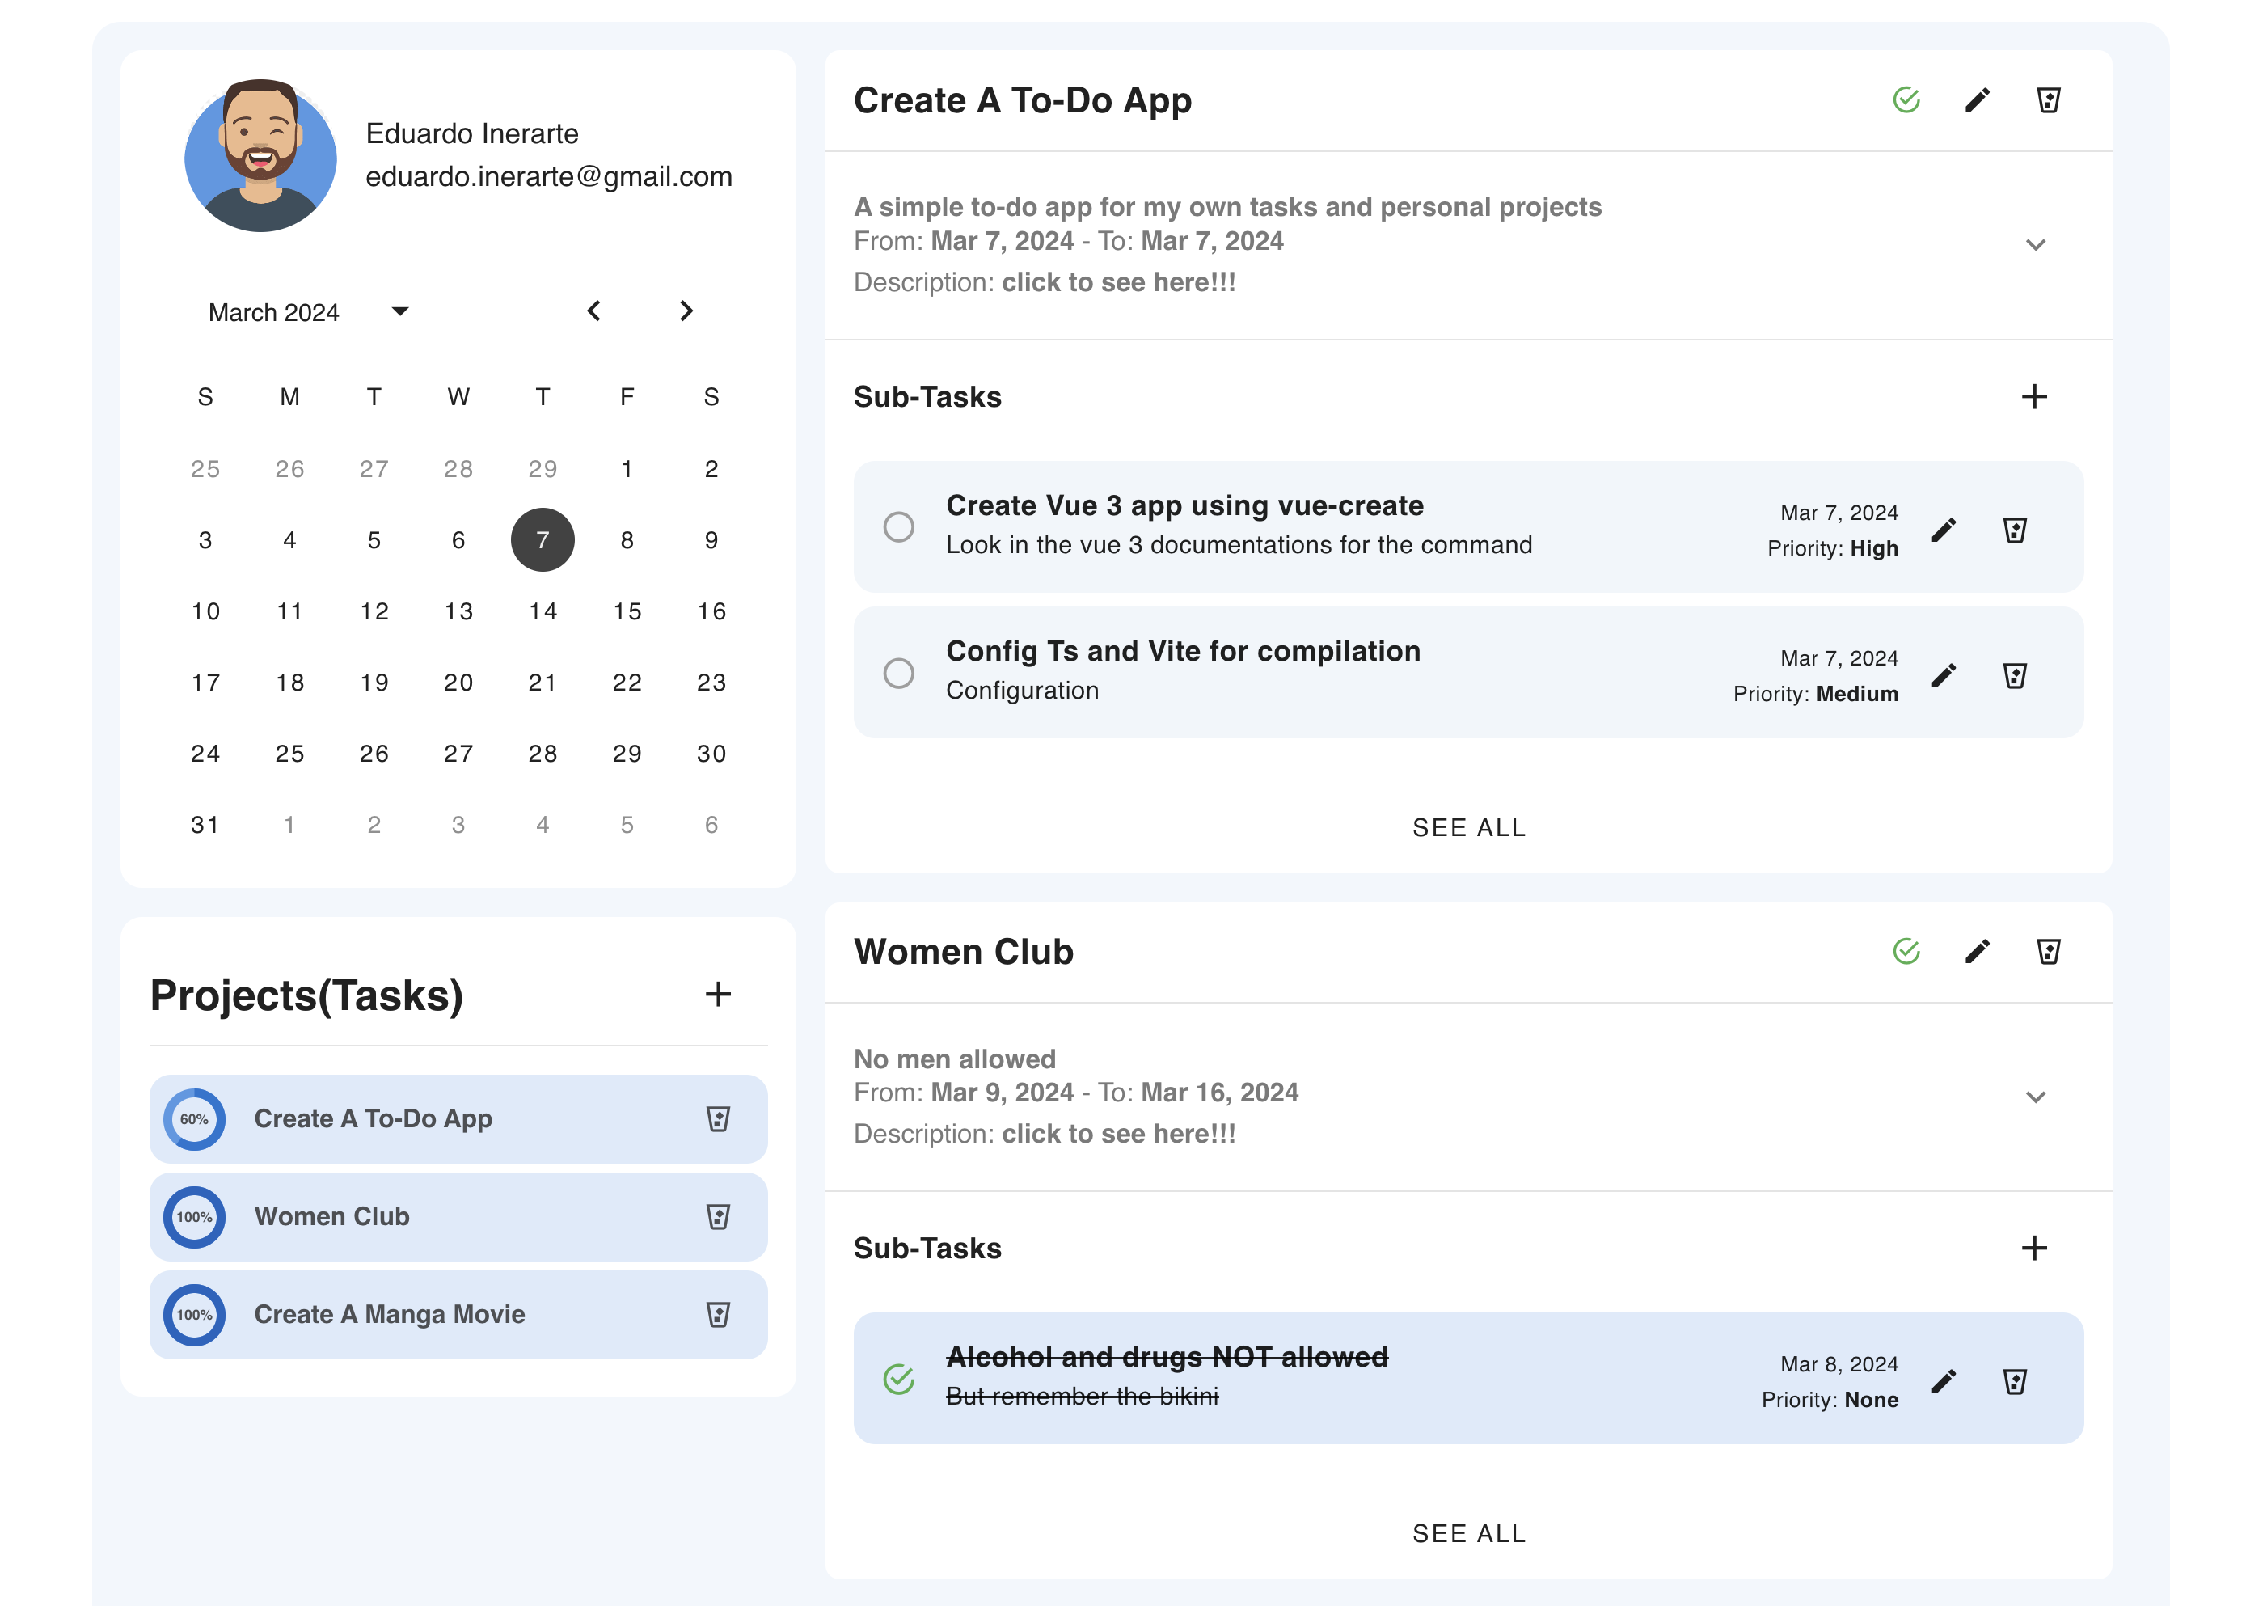Edit the Alcohol and drugs NOT allowed sub-task
The image size is (2246, 1606).
tap(1944, 1381)
